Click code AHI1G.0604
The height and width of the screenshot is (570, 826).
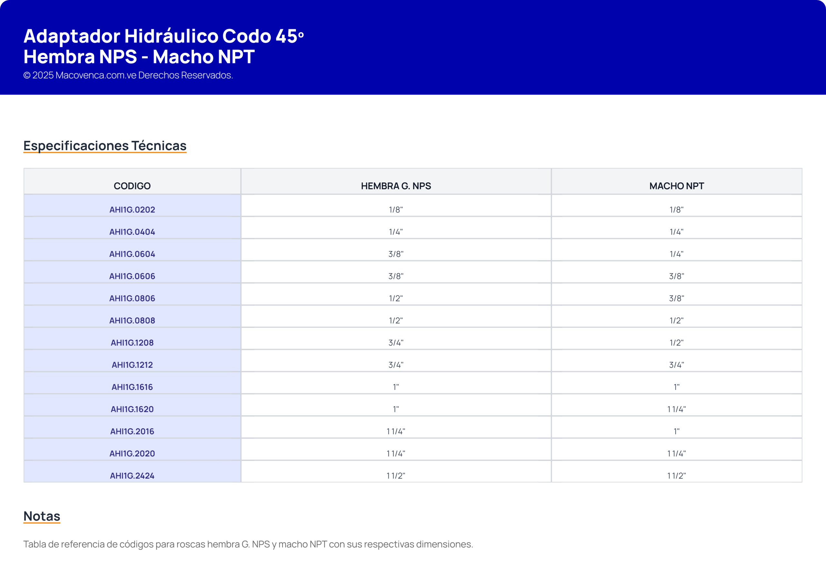pos(132,254)
